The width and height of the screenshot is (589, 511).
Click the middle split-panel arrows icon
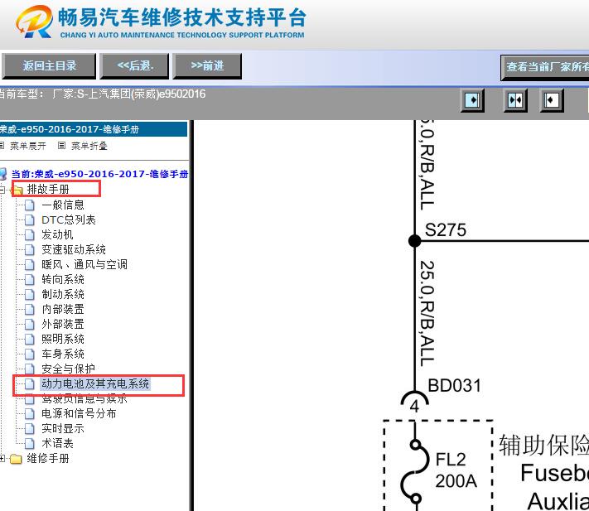pyautogui.click(x=515, y=100)
